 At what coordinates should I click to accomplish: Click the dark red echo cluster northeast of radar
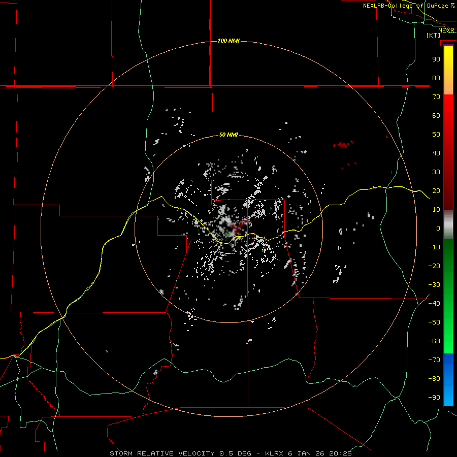point(343,144)
